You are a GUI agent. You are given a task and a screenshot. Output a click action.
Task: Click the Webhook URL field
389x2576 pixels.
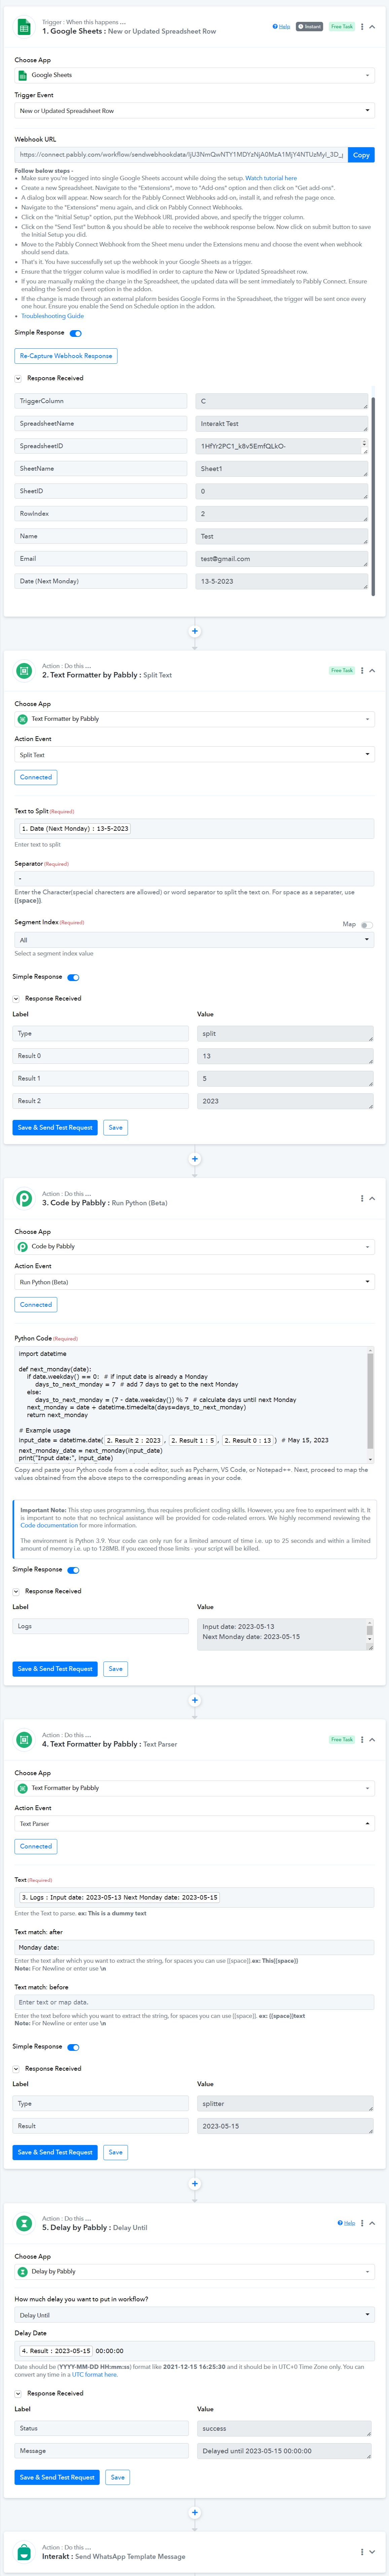click(181, 155)
